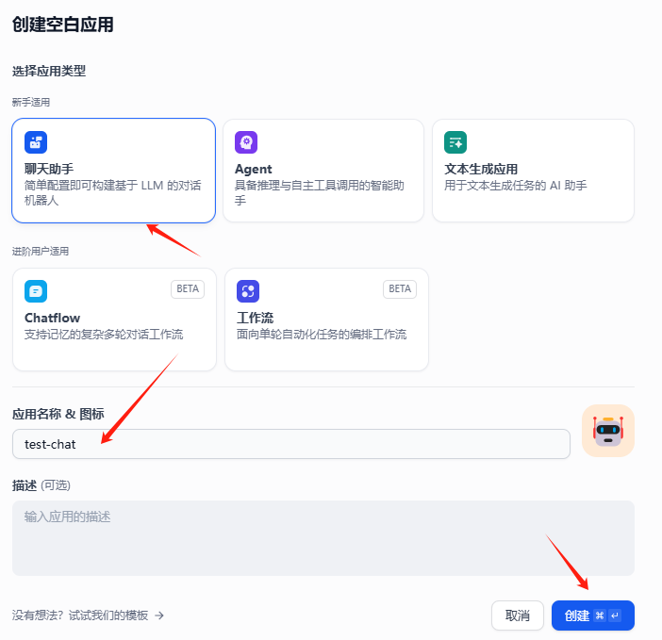
Task: Cancel with the 取消 button
Action: click(518, 615)
